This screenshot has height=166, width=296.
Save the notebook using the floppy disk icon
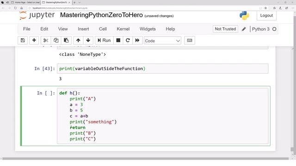(x=23, y=41)
